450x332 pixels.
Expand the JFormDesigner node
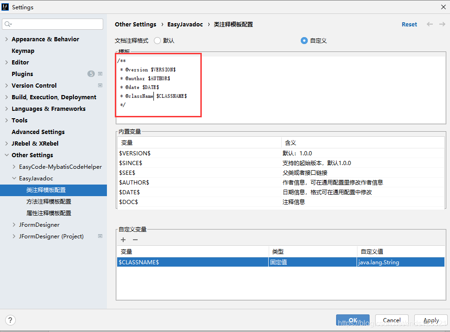(x=14, y=225)
